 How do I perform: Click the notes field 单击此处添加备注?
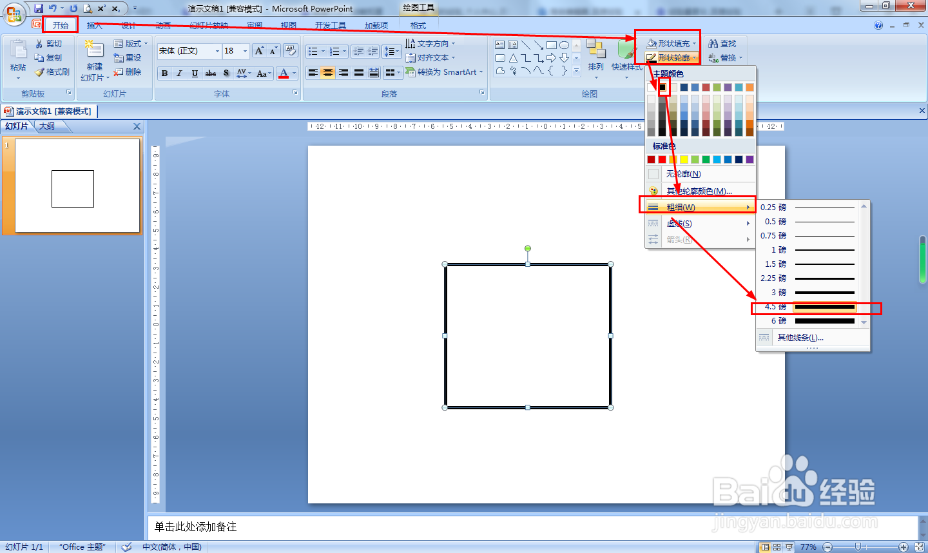[x=532, y=527]
